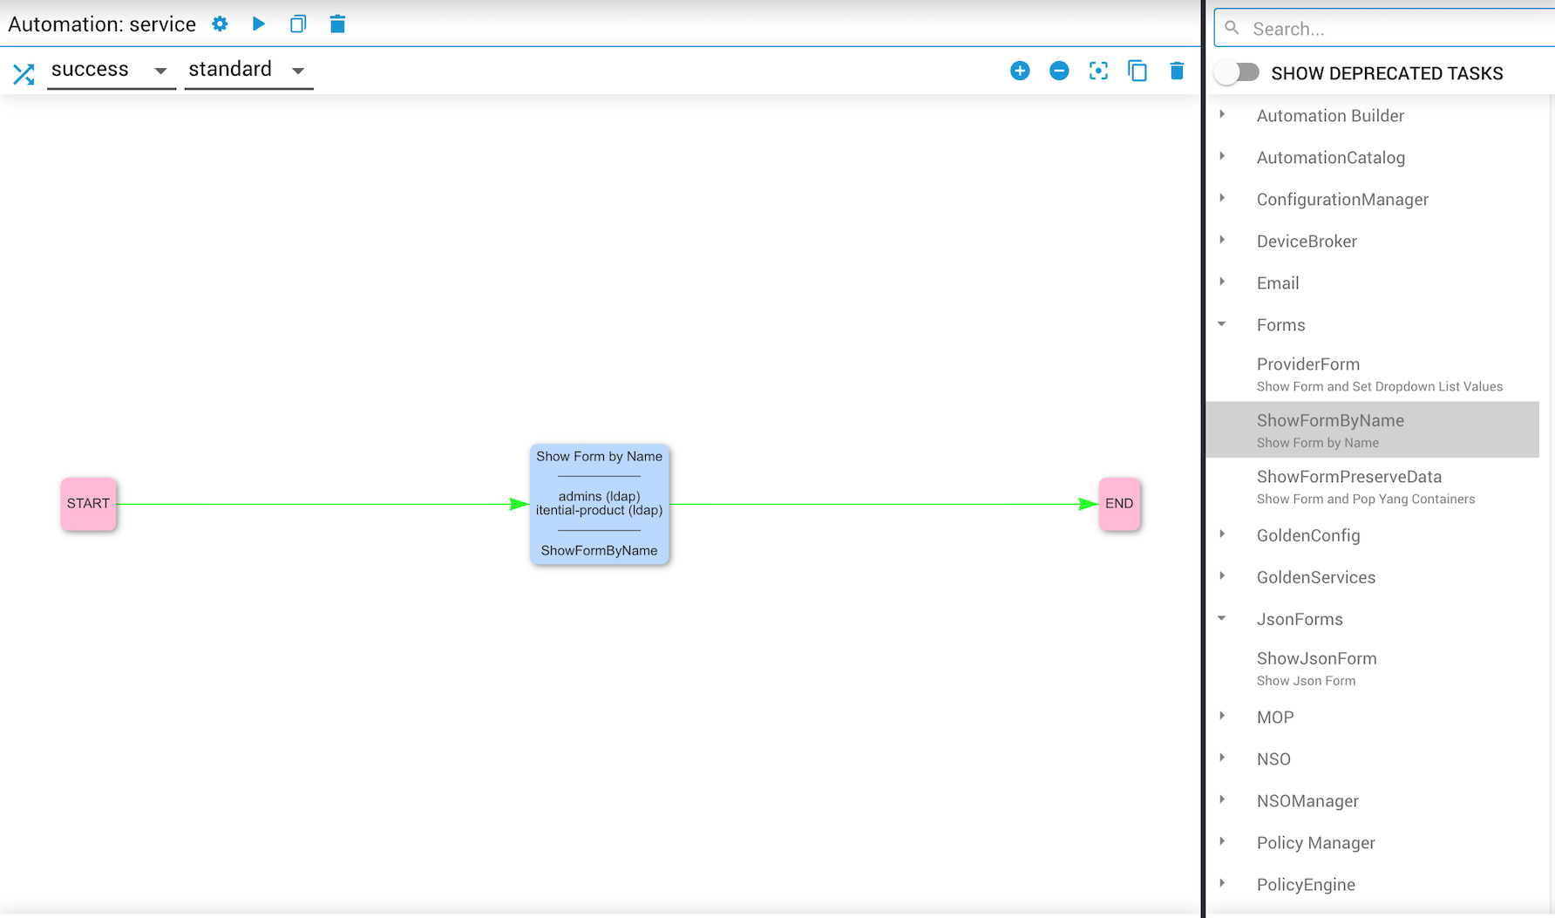This screenshot has width=1555, height=918.
Task: Fit workflow to screen icon
Action: (x=1098, y=71)
